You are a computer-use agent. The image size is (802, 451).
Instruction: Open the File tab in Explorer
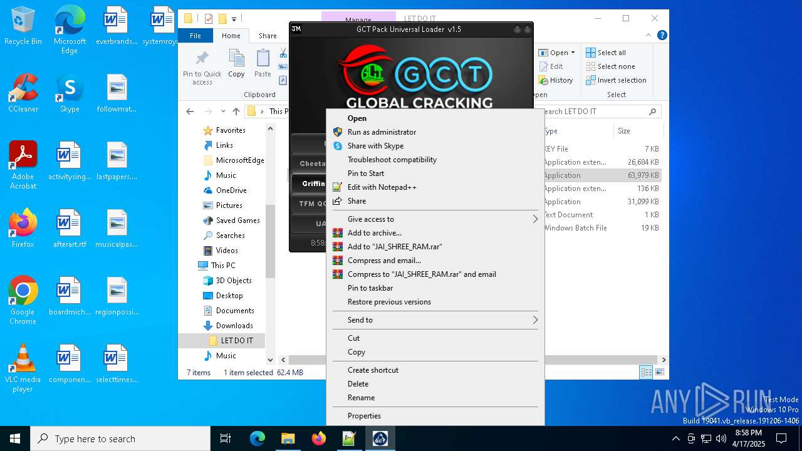pos(195,36)
